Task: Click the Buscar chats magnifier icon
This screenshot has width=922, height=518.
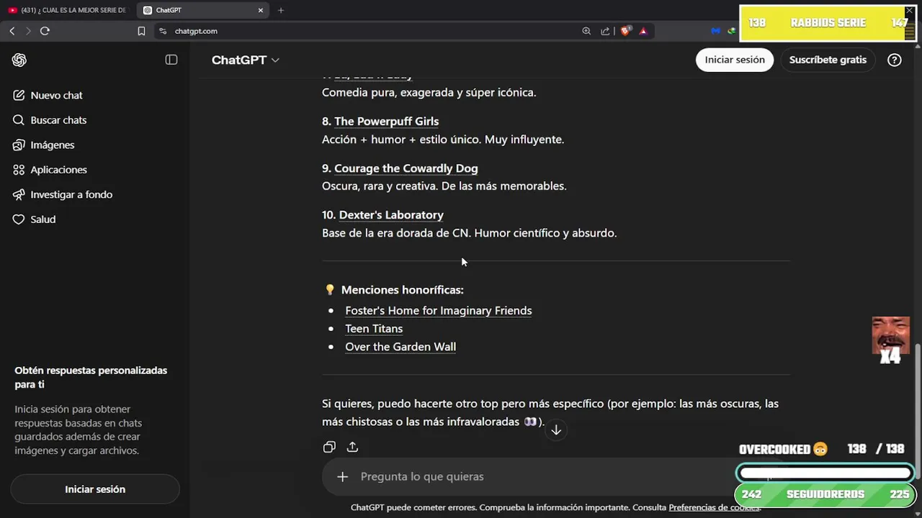Action: pyautogui.click(x=19, y=120)
